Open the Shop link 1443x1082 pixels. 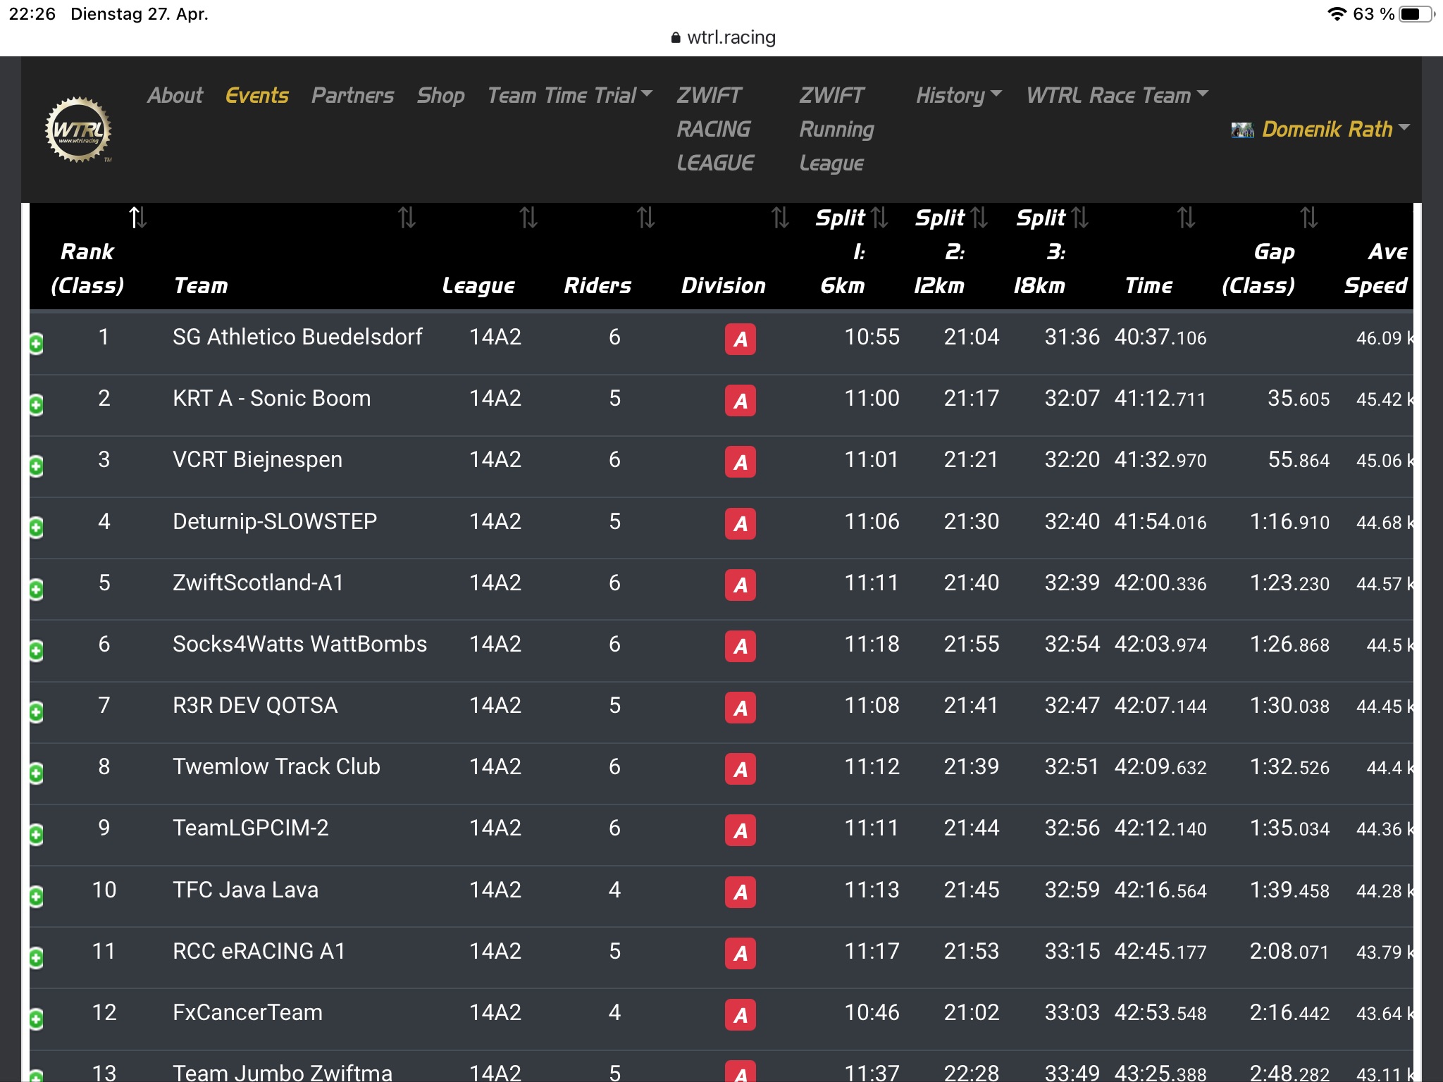tap(440, 95)
